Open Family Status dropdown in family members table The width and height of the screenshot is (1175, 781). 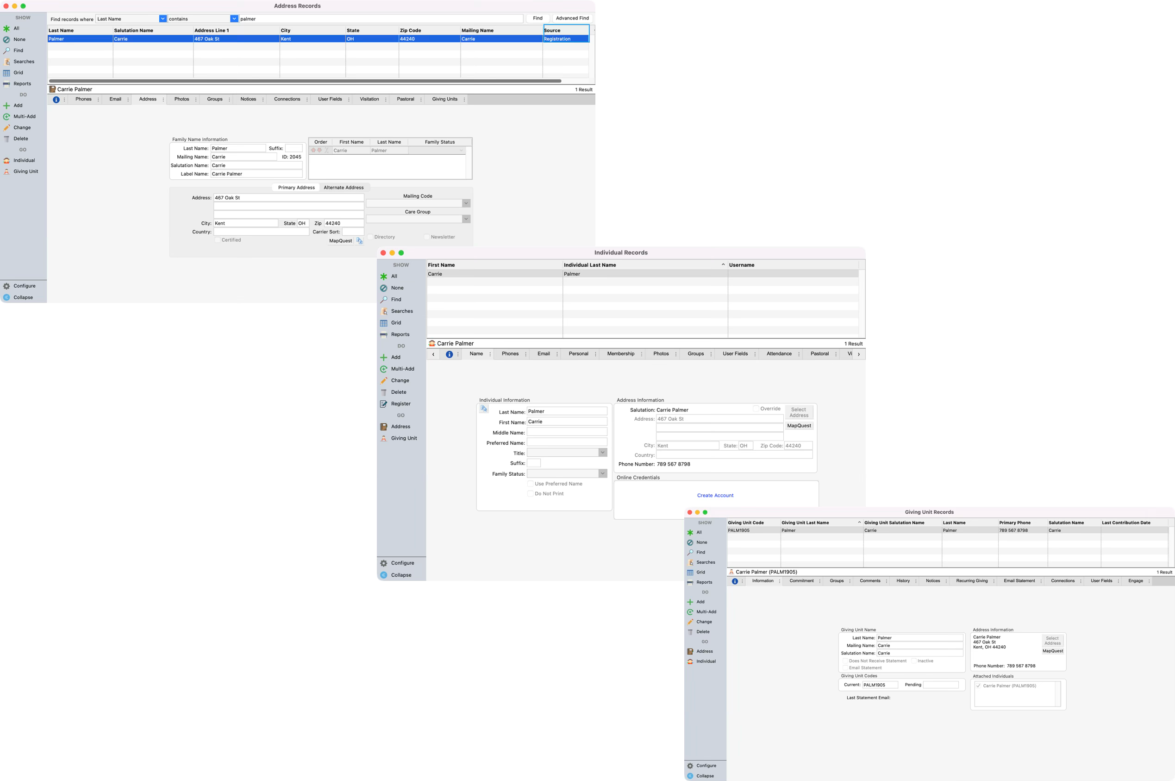[461, 151]
